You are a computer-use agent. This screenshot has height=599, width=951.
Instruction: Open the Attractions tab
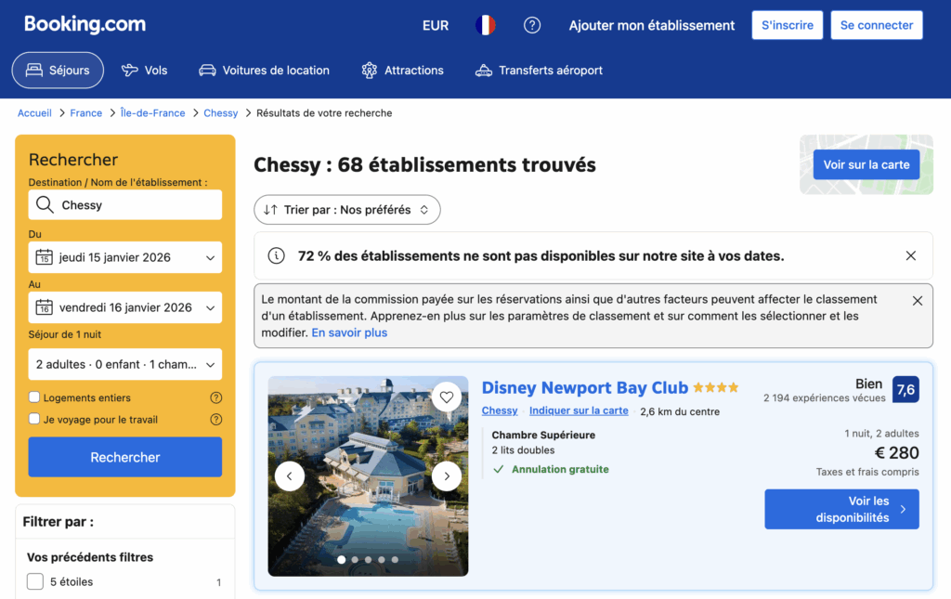[x=403, y=71]
